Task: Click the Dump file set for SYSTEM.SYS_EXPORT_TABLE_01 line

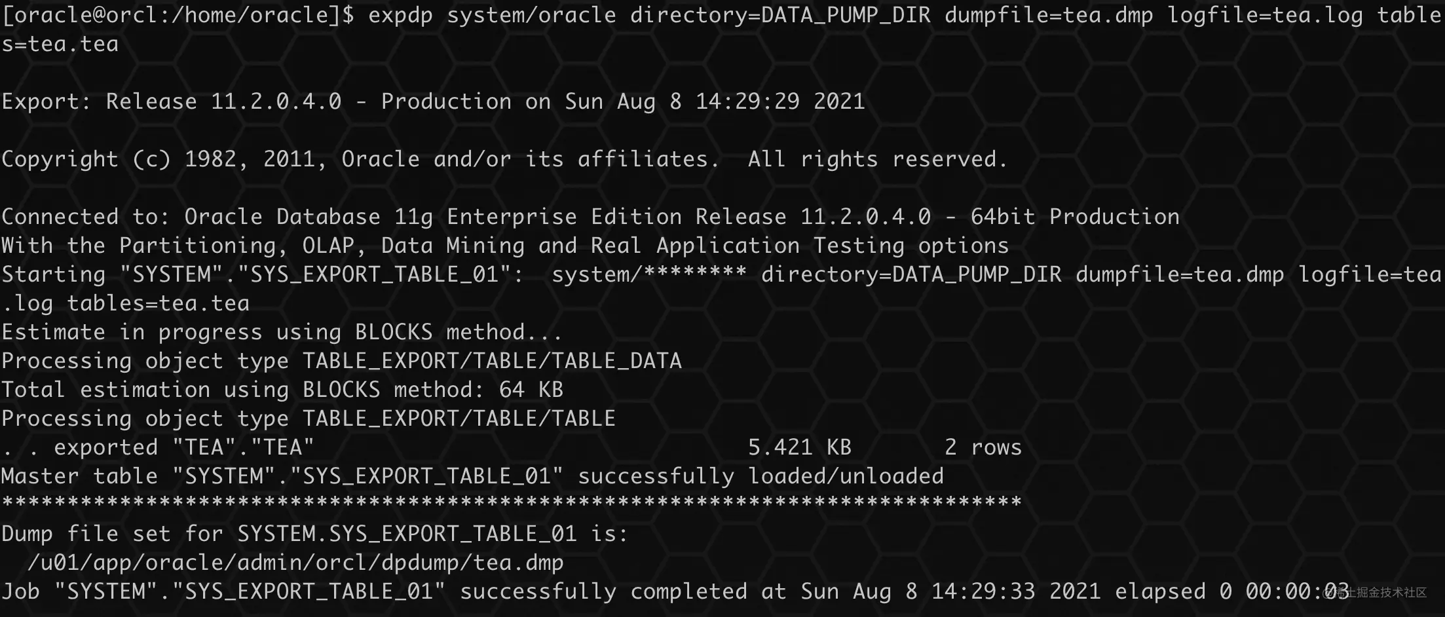Action: click(315, 534)
